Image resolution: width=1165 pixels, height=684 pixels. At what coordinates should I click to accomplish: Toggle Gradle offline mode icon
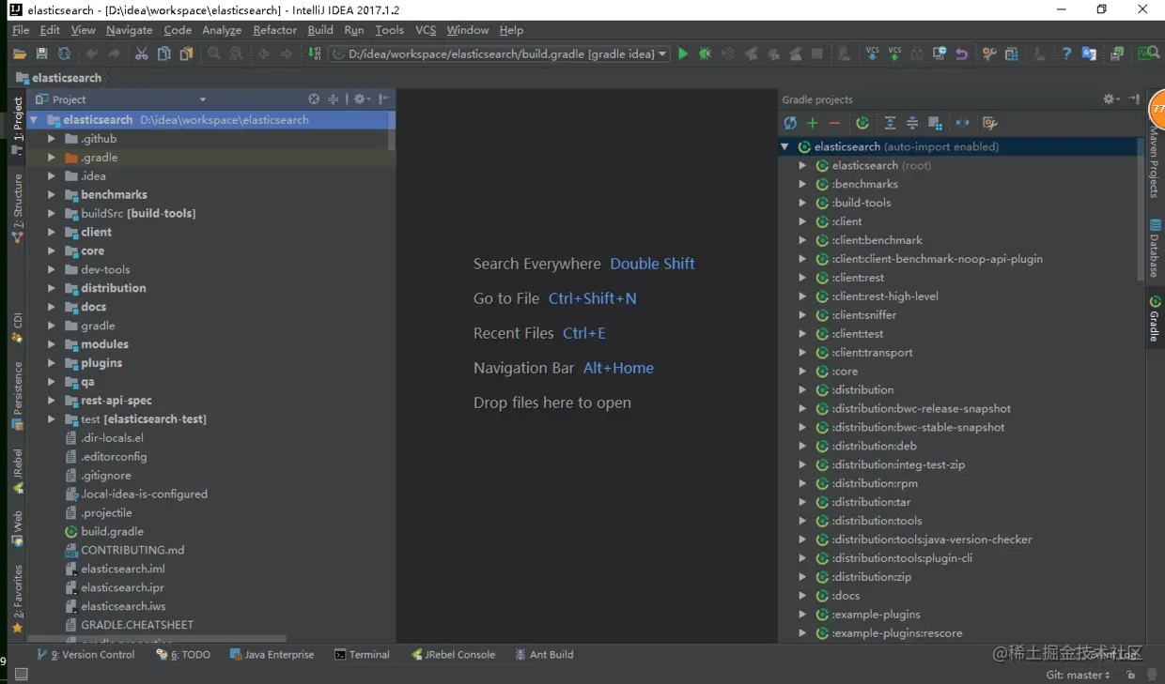tap(962, 123)
